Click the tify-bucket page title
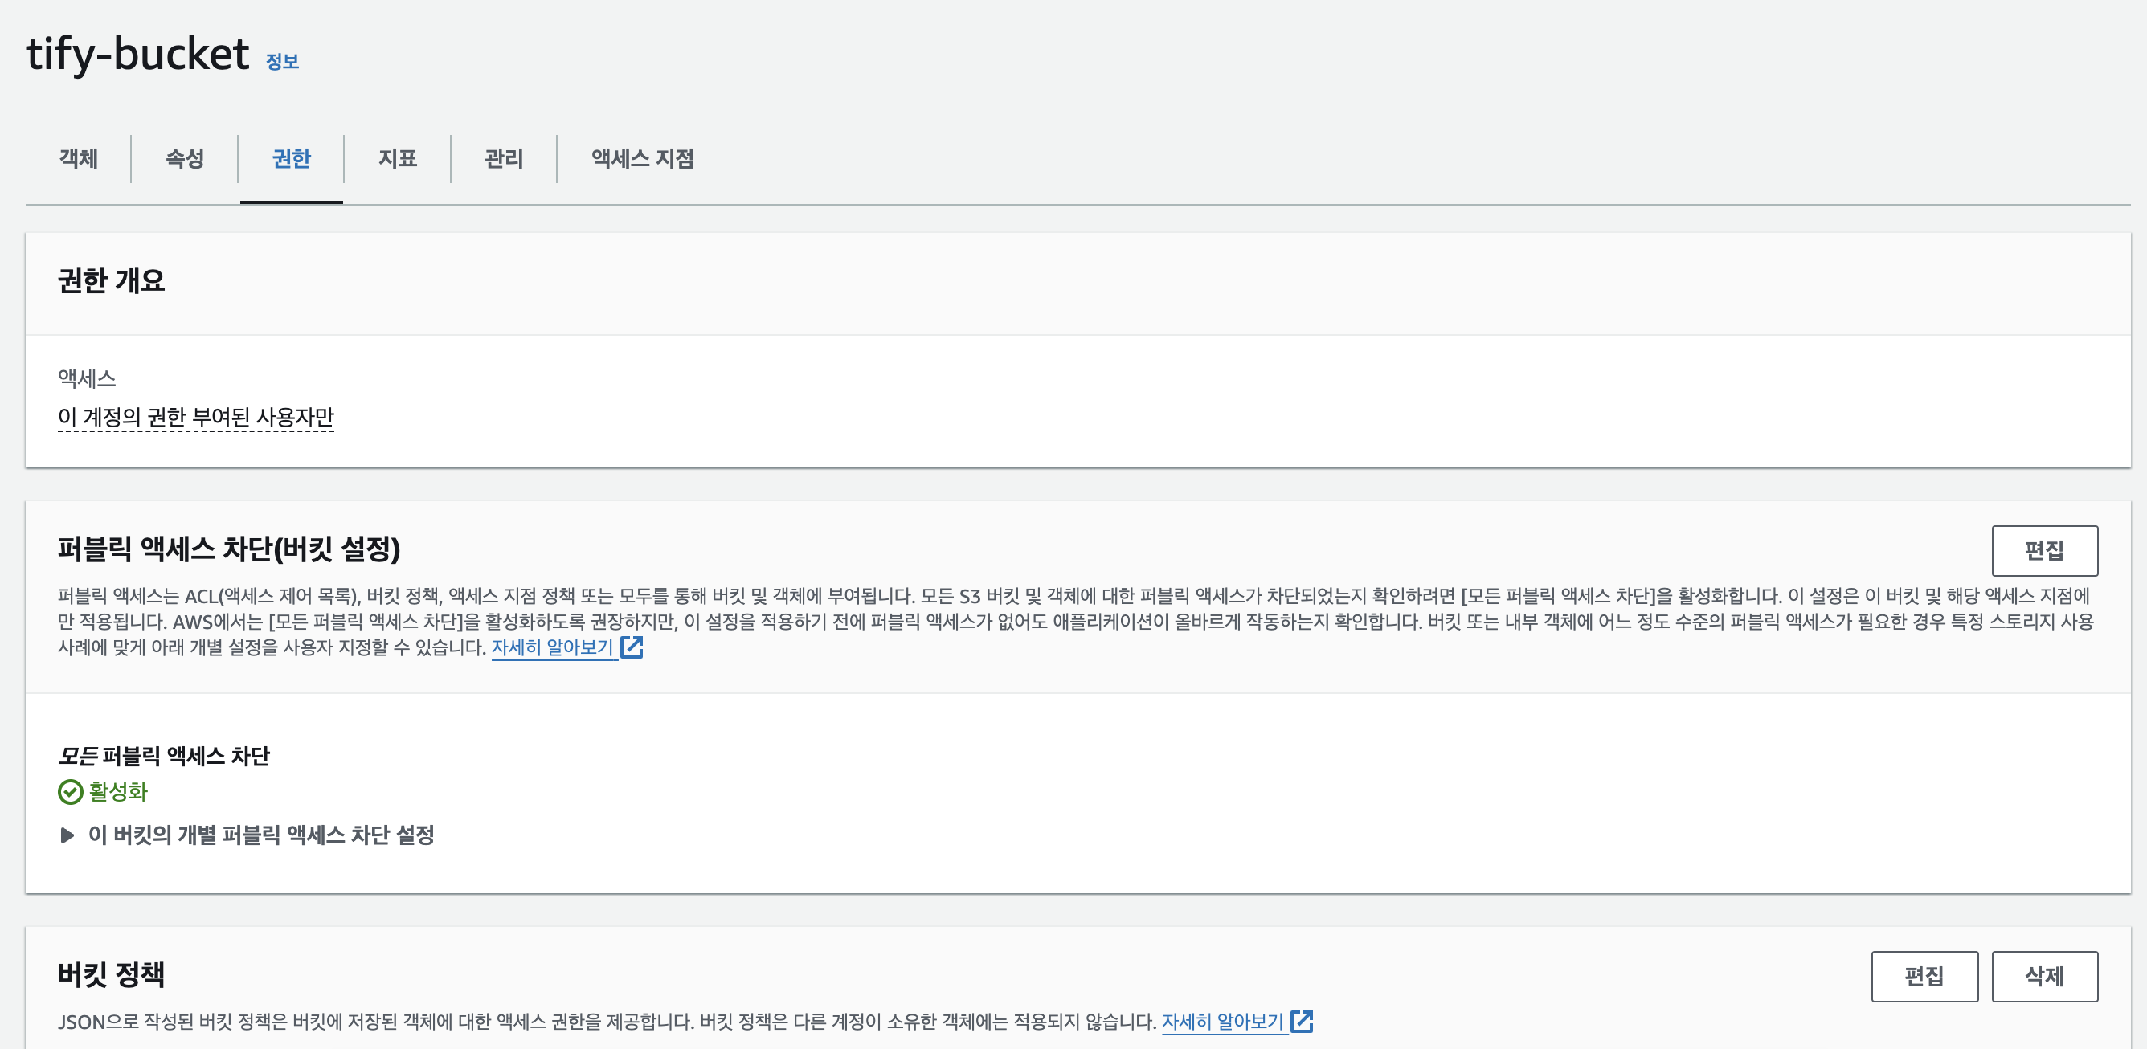The width and height of the screenshot is (2147, 1049). (x=137, y=55)
